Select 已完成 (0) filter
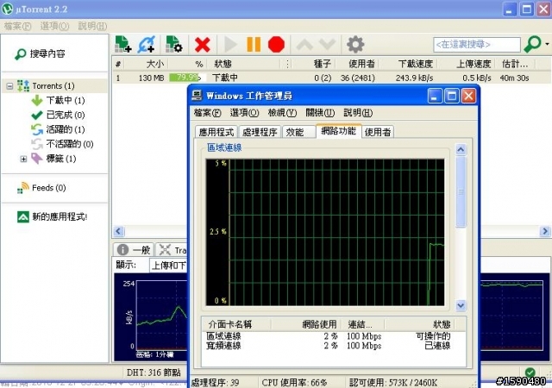Image resolution: width=552 pixels, height=388 pixels. (58, 116)
